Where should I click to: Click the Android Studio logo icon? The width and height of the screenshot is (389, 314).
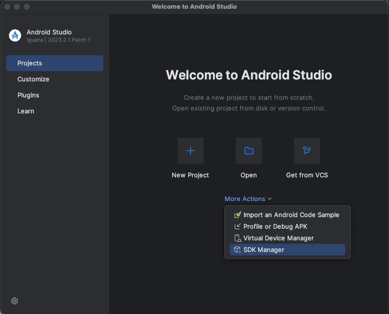(x=15, y=35)
